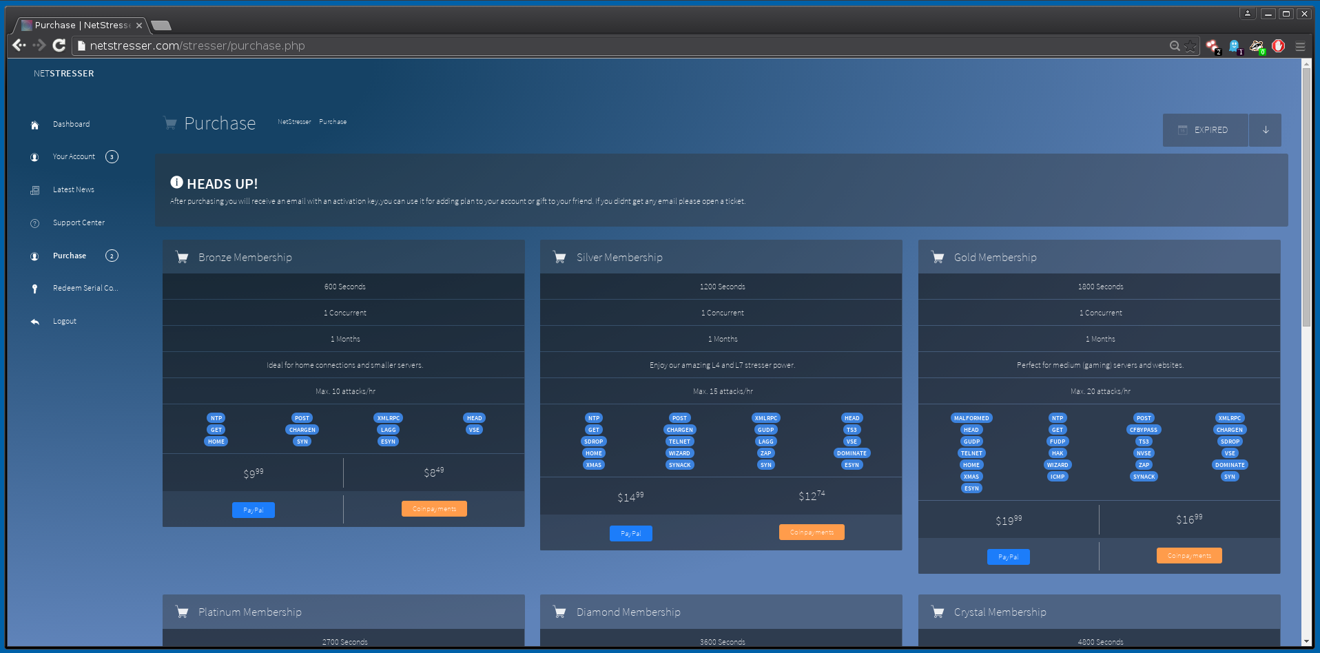Expand the dropdown arrow next to EXPIRED
1320x653 pixels.
pos(1265,130)
